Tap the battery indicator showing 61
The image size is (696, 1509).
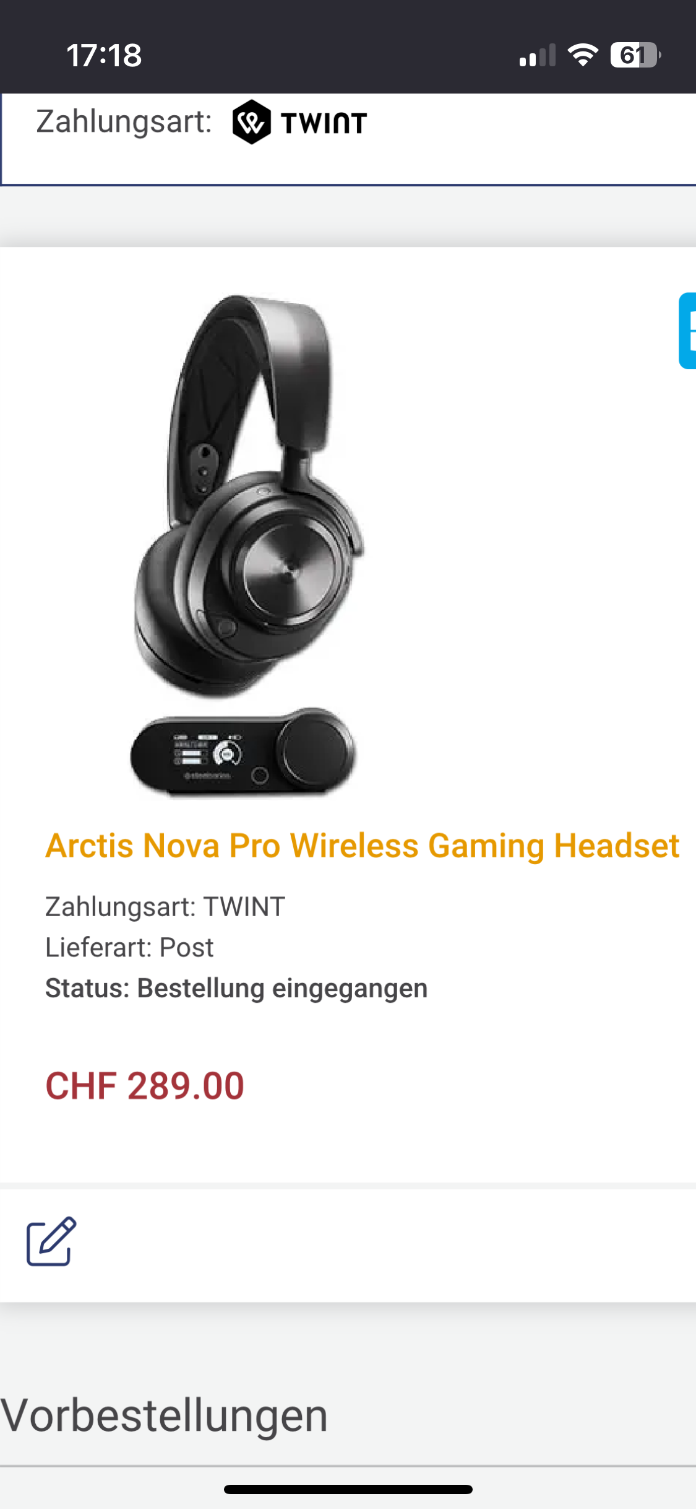635,55
